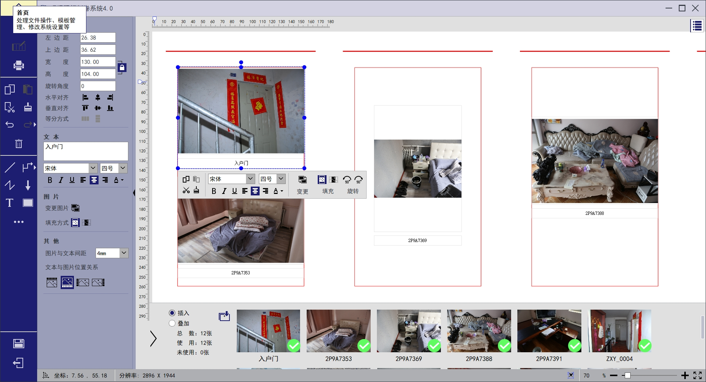Click the 文本 text box containing 入户门
The image size is (706, 382).
[x=86, y=151]
